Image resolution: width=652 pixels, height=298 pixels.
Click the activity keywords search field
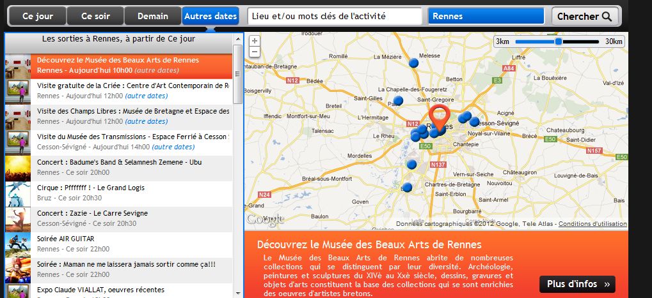[x=335, y=16]
